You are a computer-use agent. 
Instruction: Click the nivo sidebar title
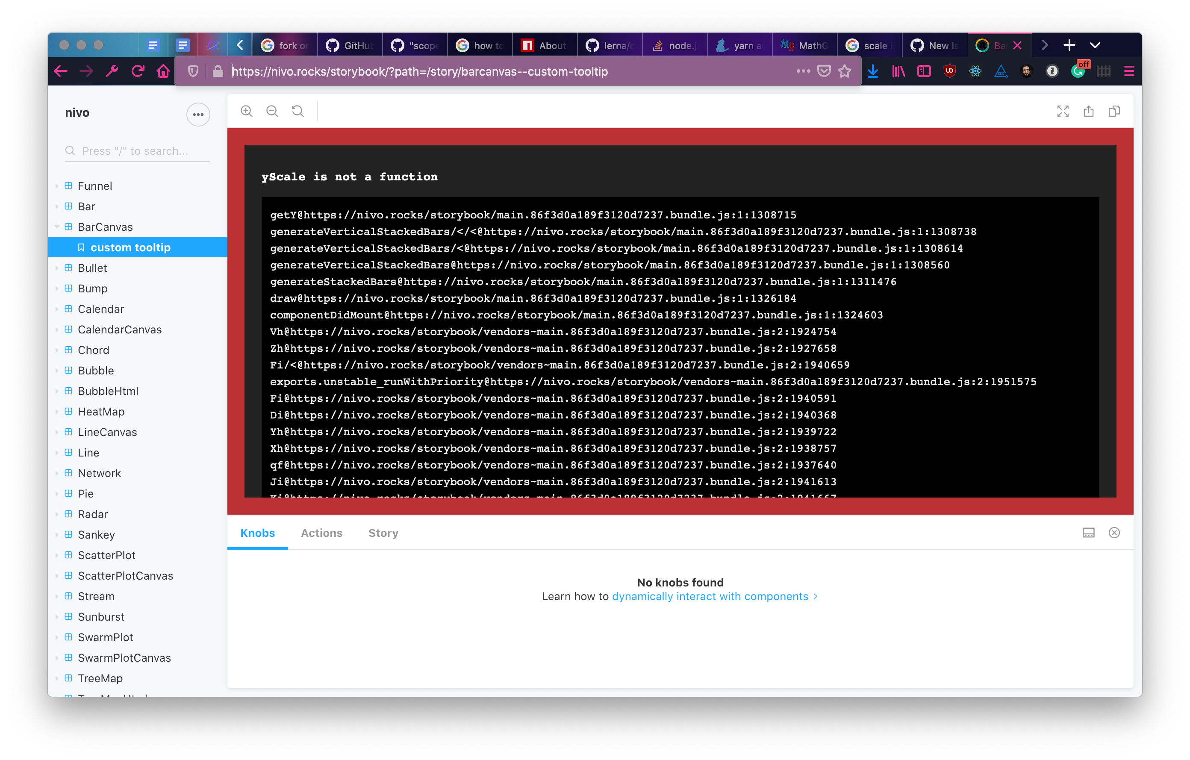[77, 113]
